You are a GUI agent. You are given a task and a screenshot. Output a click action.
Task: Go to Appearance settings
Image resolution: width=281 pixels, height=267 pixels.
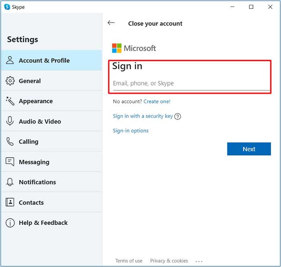point(52,101)
